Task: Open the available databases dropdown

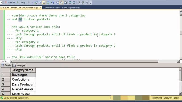Action: (x=1, y=3)
